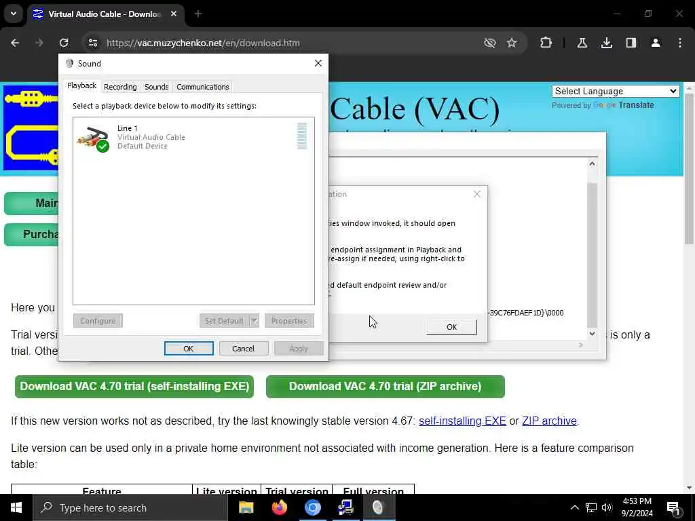Open the tab search chevron
Viewport: 695px width, 521px height.
[x=14, y=14]
